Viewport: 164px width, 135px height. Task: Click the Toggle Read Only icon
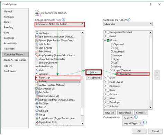click(x=37, y=122)
